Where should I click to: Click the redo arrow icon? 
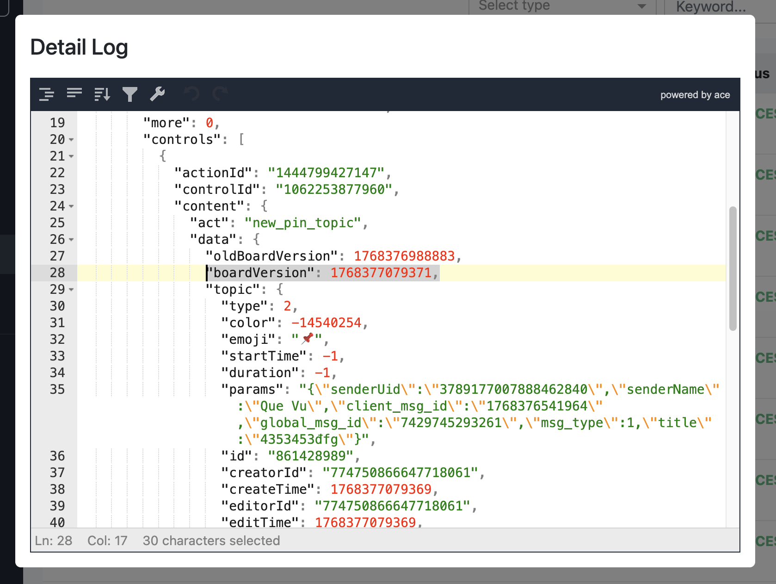(220, 94)
